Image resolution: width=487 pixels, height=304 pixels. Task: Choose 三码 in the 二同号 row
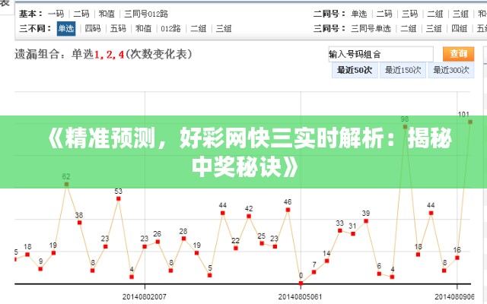[x=410, y=14]
